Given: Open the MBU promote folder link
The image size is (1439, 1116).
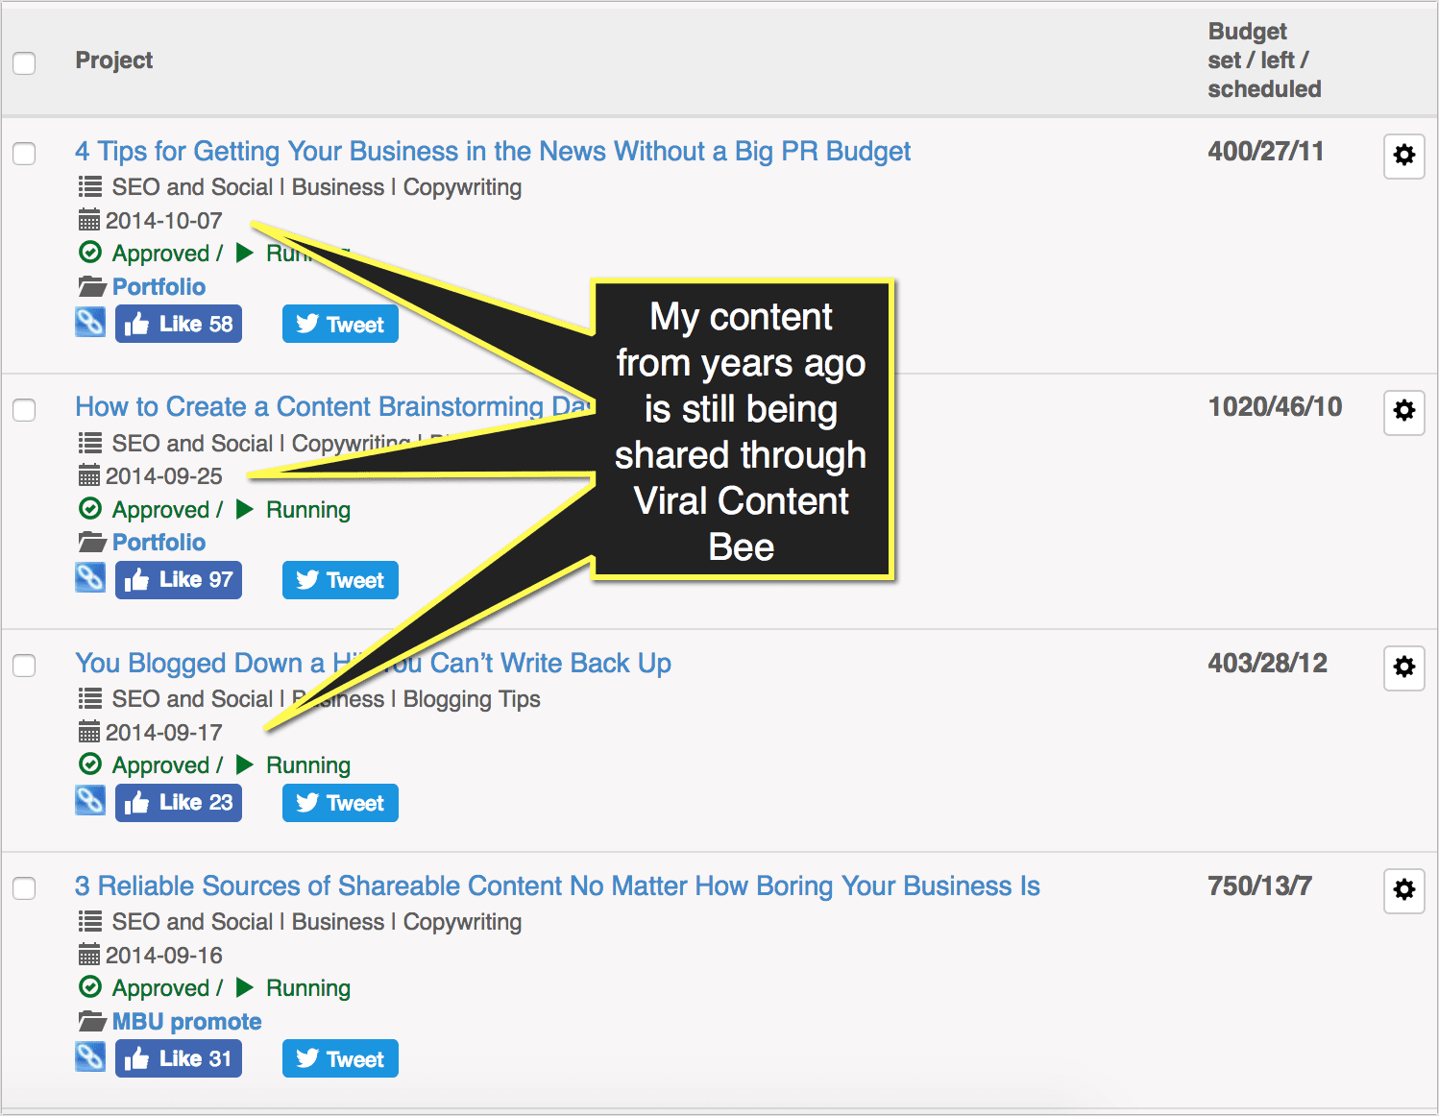Looking at the screenshot, I should [186, 1022].
